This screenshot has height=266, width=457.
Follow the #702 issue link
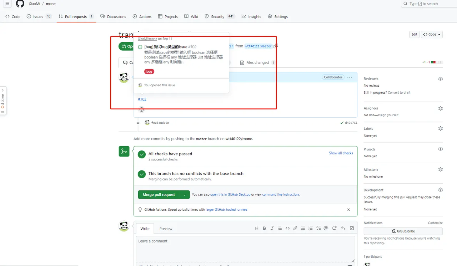click(142, 99)
